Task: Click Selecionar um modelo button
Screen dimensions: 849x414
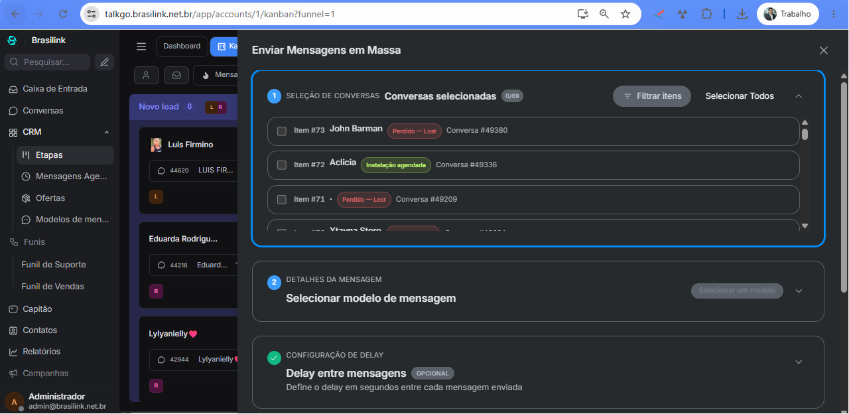Action: click(x=737, y=291)
